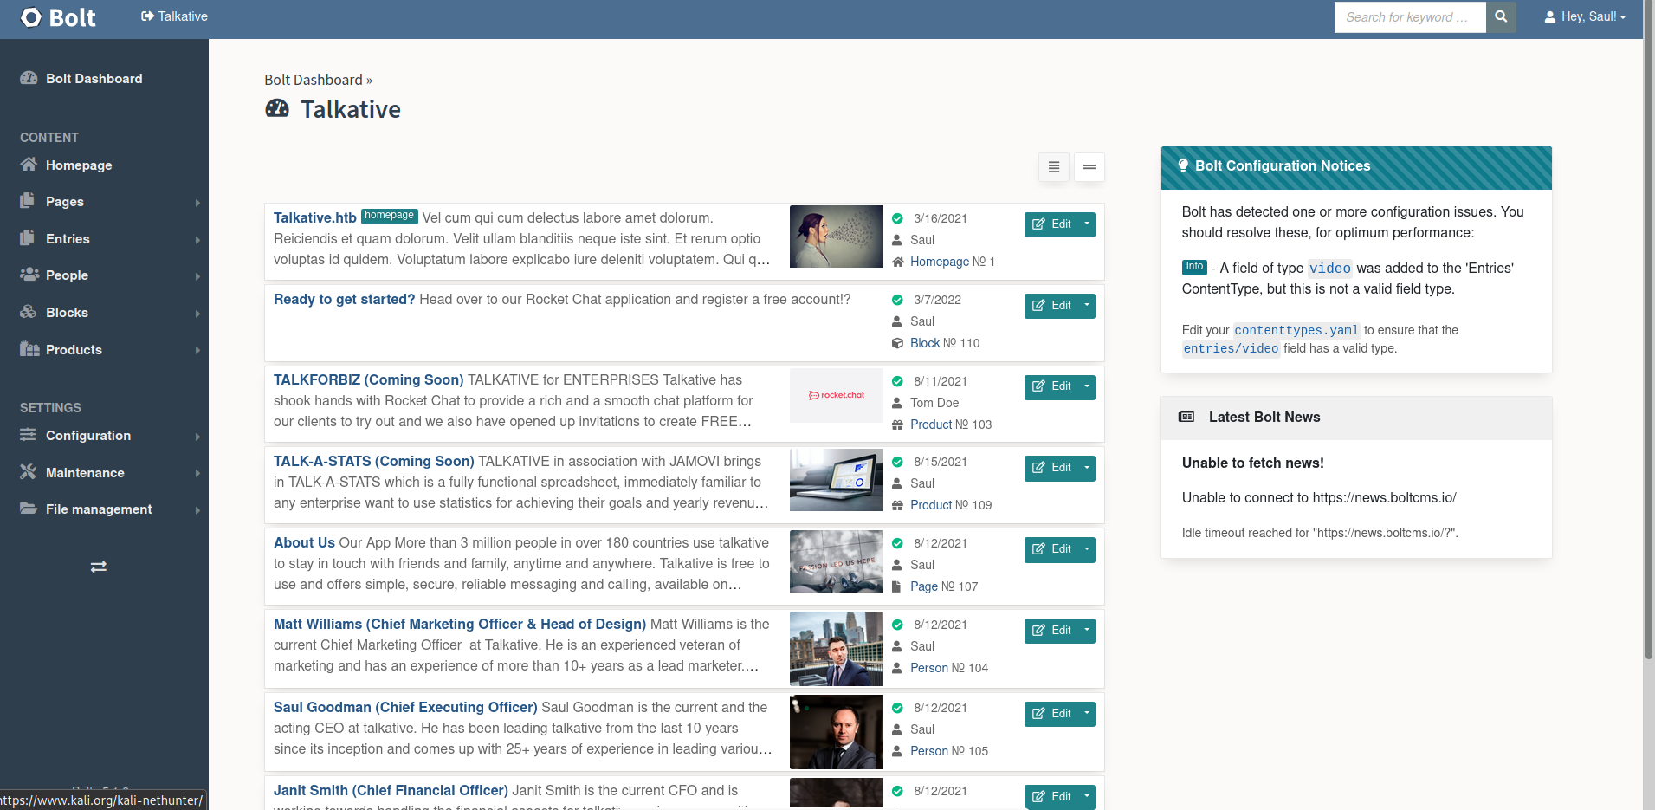The image size is (1655, 810).
Task: Open Bolt Dashboard from the sidebar
Action: click(x=94, y=79)
